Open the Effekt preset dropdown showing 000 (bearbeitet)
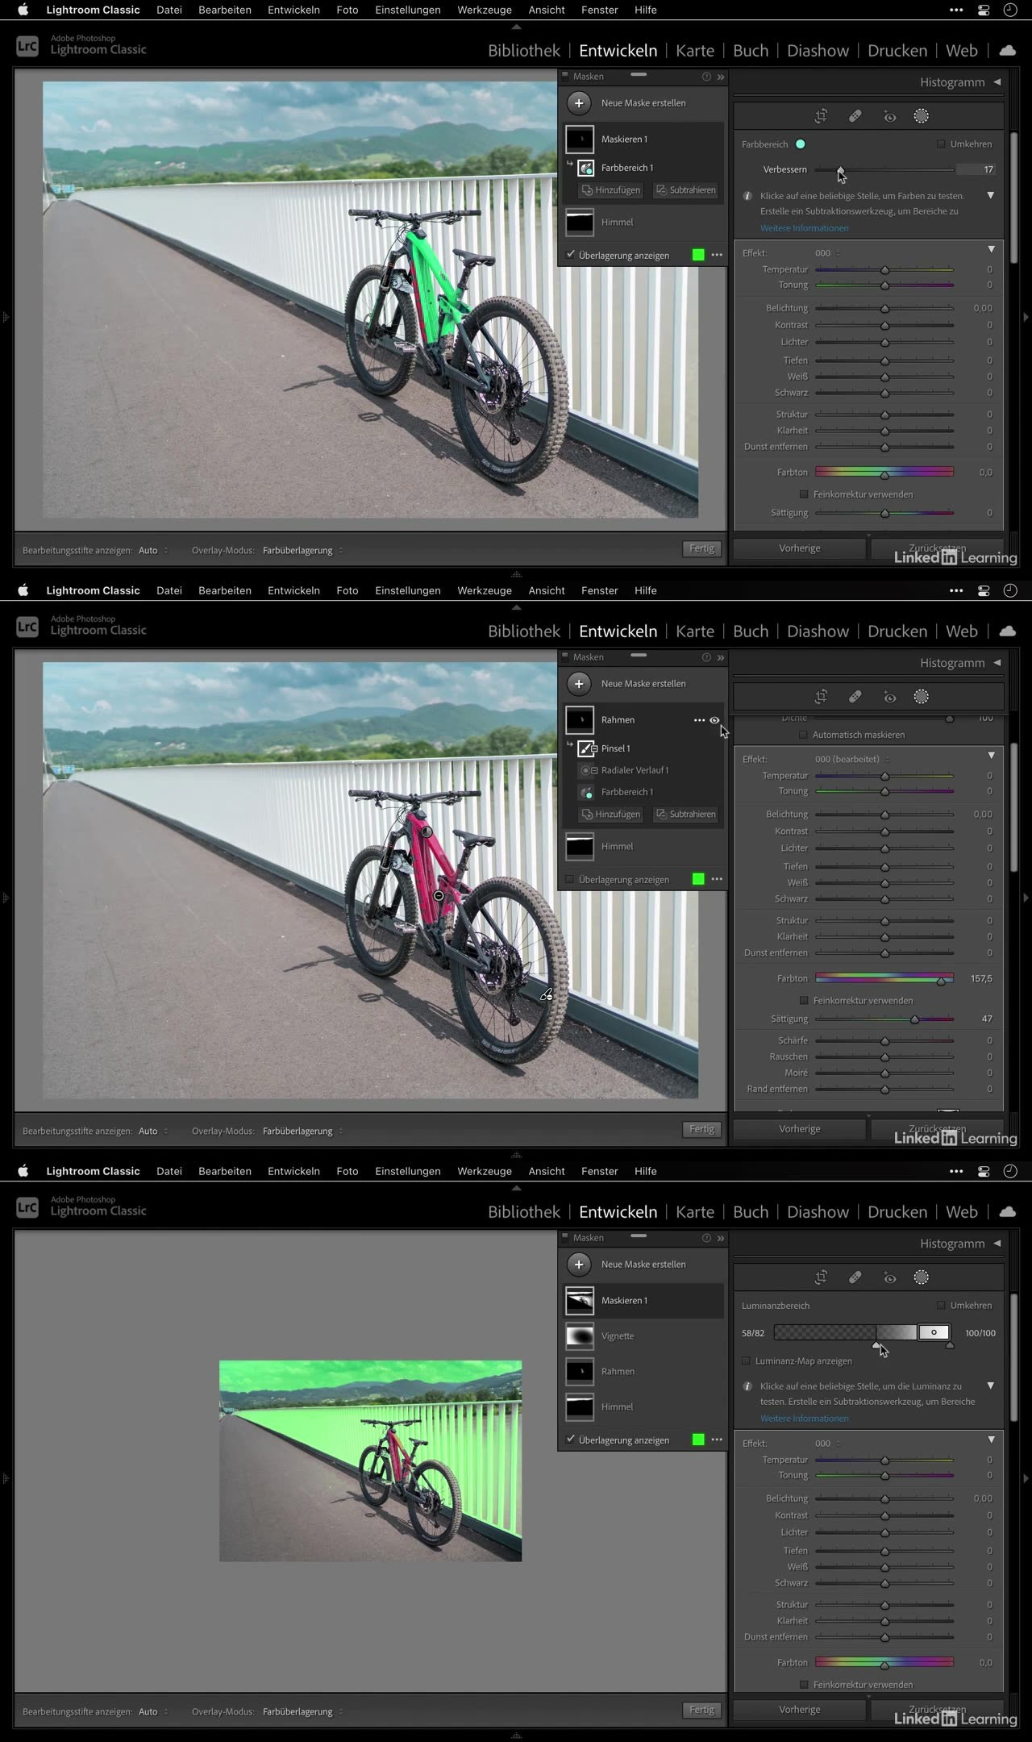This screenshot has height=1742, width=1032. 851,759
